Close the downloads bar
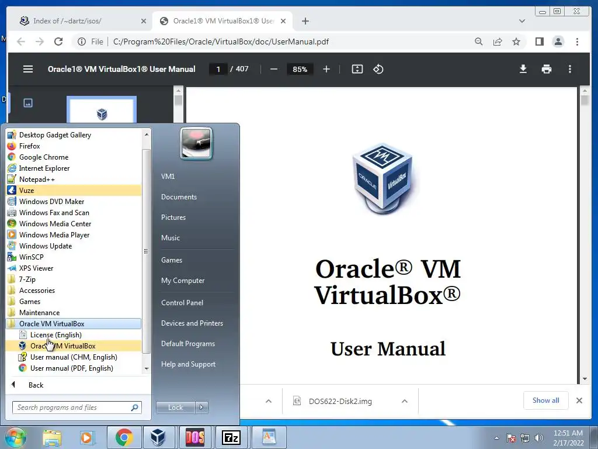This screenshot has width=598, height=449. pyautogui.click(x=579, y=400)
